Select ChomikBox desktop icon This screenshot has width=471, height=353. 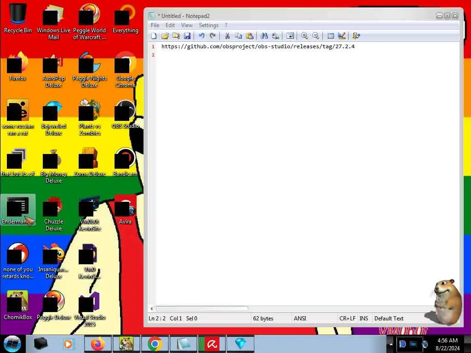(x=18, y=305)
